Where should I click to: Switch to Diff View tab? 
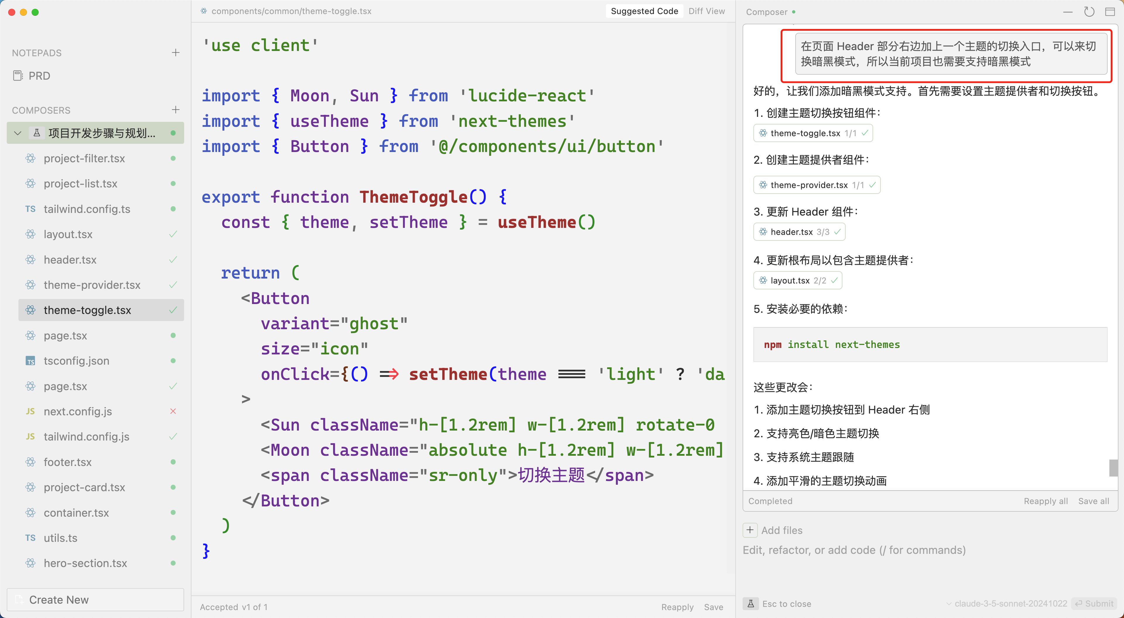706,11
